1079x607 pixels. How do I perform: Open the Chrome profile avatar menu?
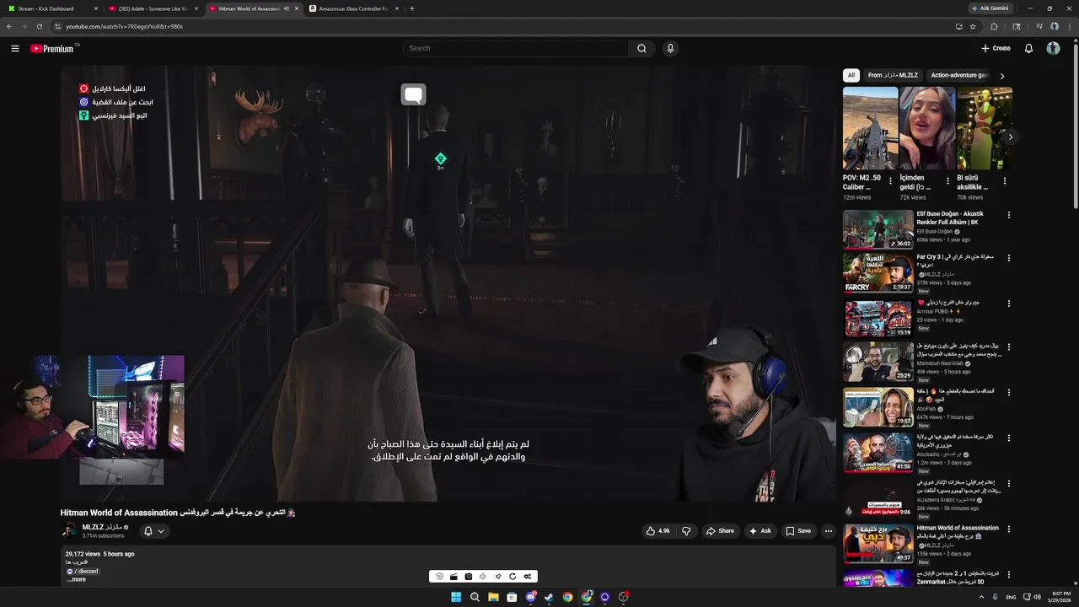coord(1054,26)
